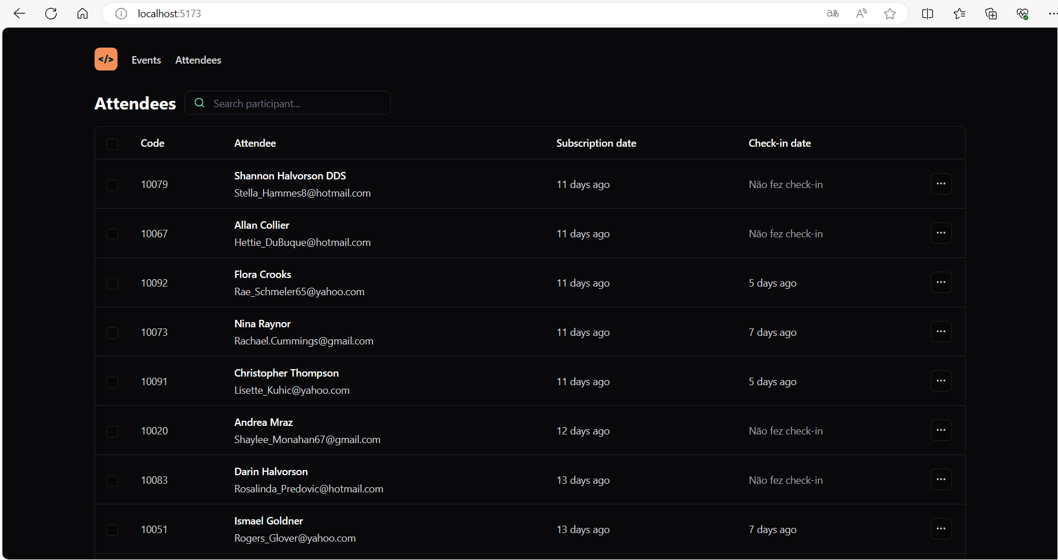Click the orange code logo icon
Viewport: 1058px width, 560px height.
point(106,59)
